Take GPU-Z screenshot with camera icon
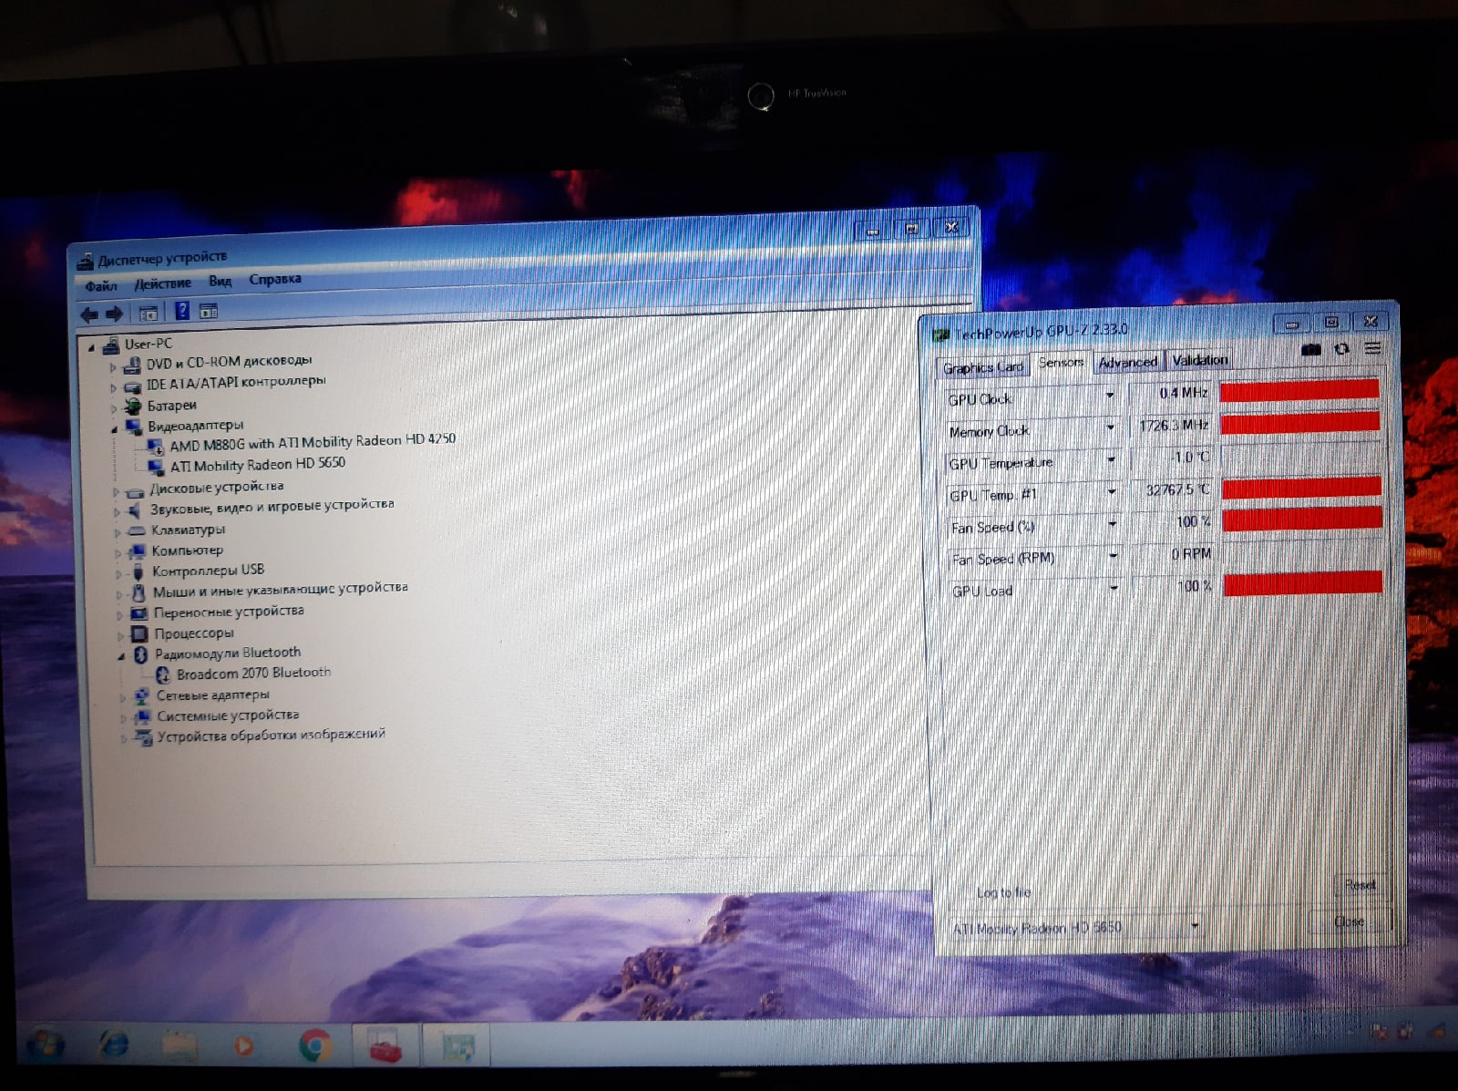 tap(1311, 349)
